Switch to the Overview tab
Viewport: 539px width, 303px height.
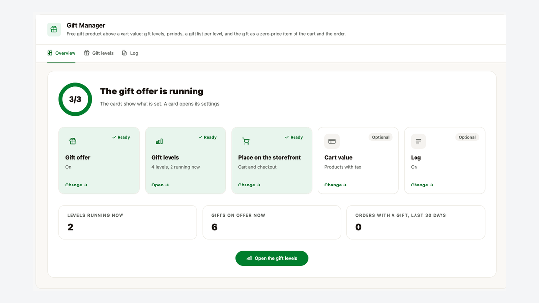[x=61, y=53]
